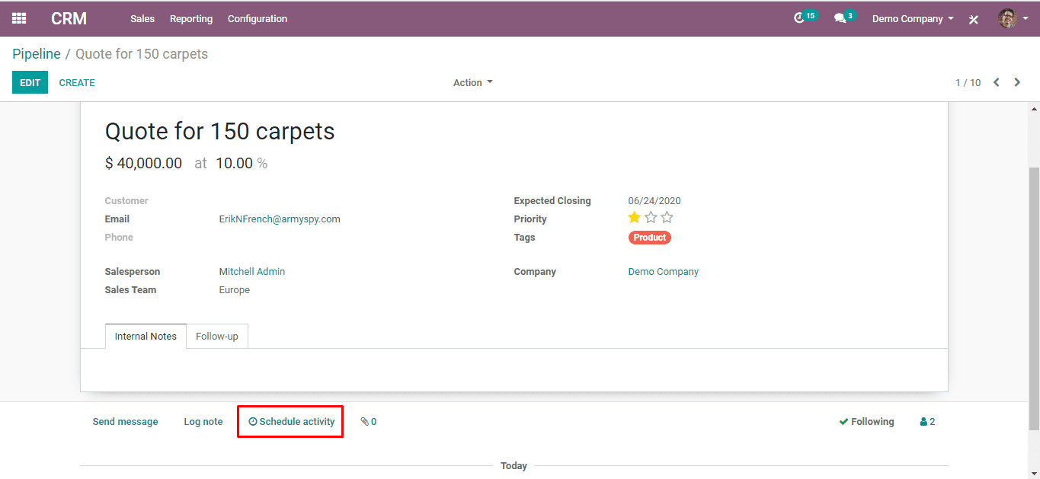Screen dimensions: 1040x479
Task: Click the CREATE button
Action: pyautogui.click(x=77, y=82)
